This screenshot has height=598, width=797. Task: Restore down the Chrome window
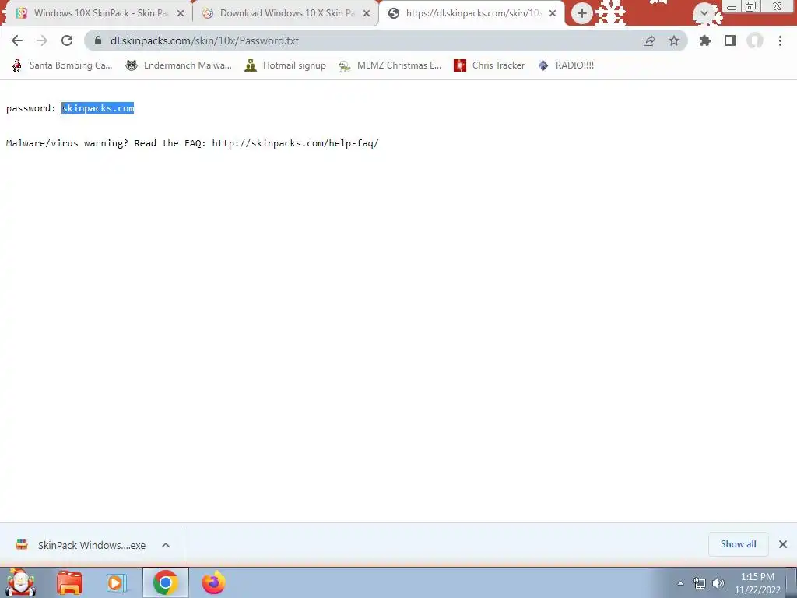pos(750,6)
